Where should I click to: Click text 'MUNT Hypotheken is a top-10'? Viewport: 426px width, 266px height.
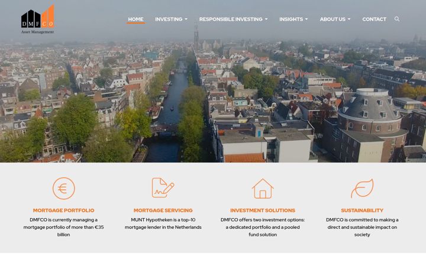(x=163, y=220)
